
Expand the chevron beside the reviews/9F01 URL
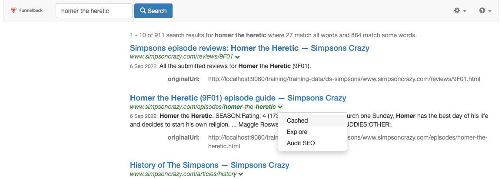point(238,57)
